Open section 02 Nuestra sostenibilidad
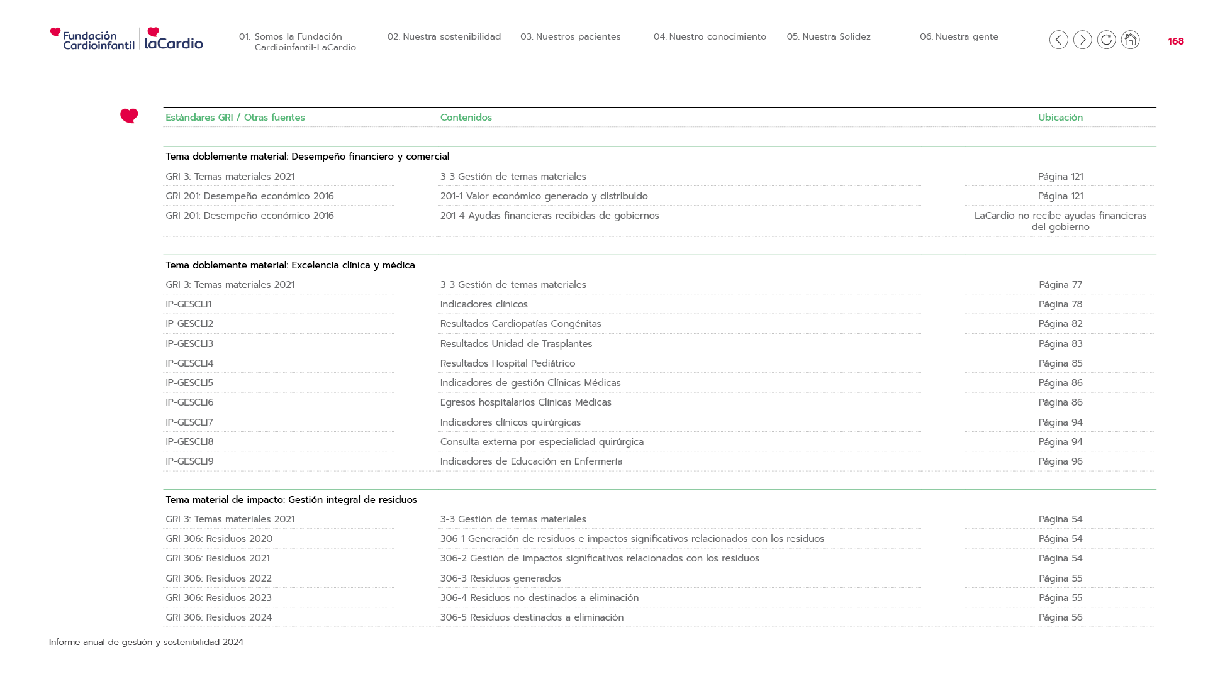 click(x=444, y=36)
